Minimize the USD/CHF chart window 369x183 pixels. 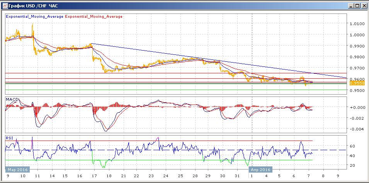pos(351,5)
